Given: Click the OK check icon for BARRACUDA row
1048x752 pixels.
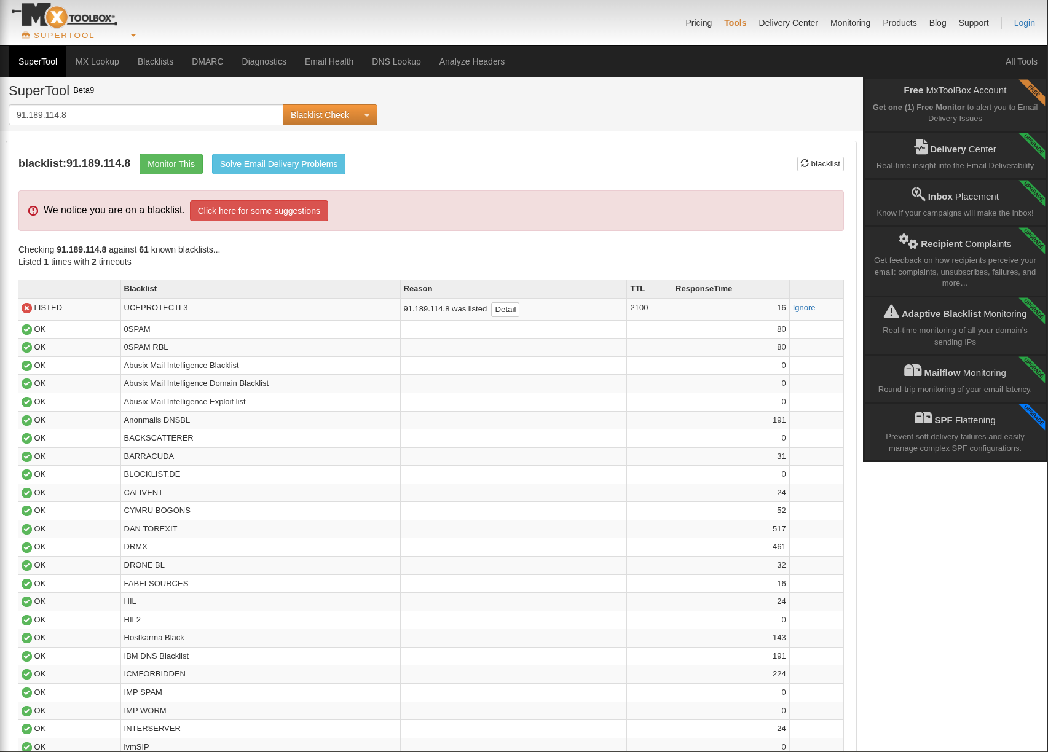Looking at the screenshot, I should [x=26, y=457].
